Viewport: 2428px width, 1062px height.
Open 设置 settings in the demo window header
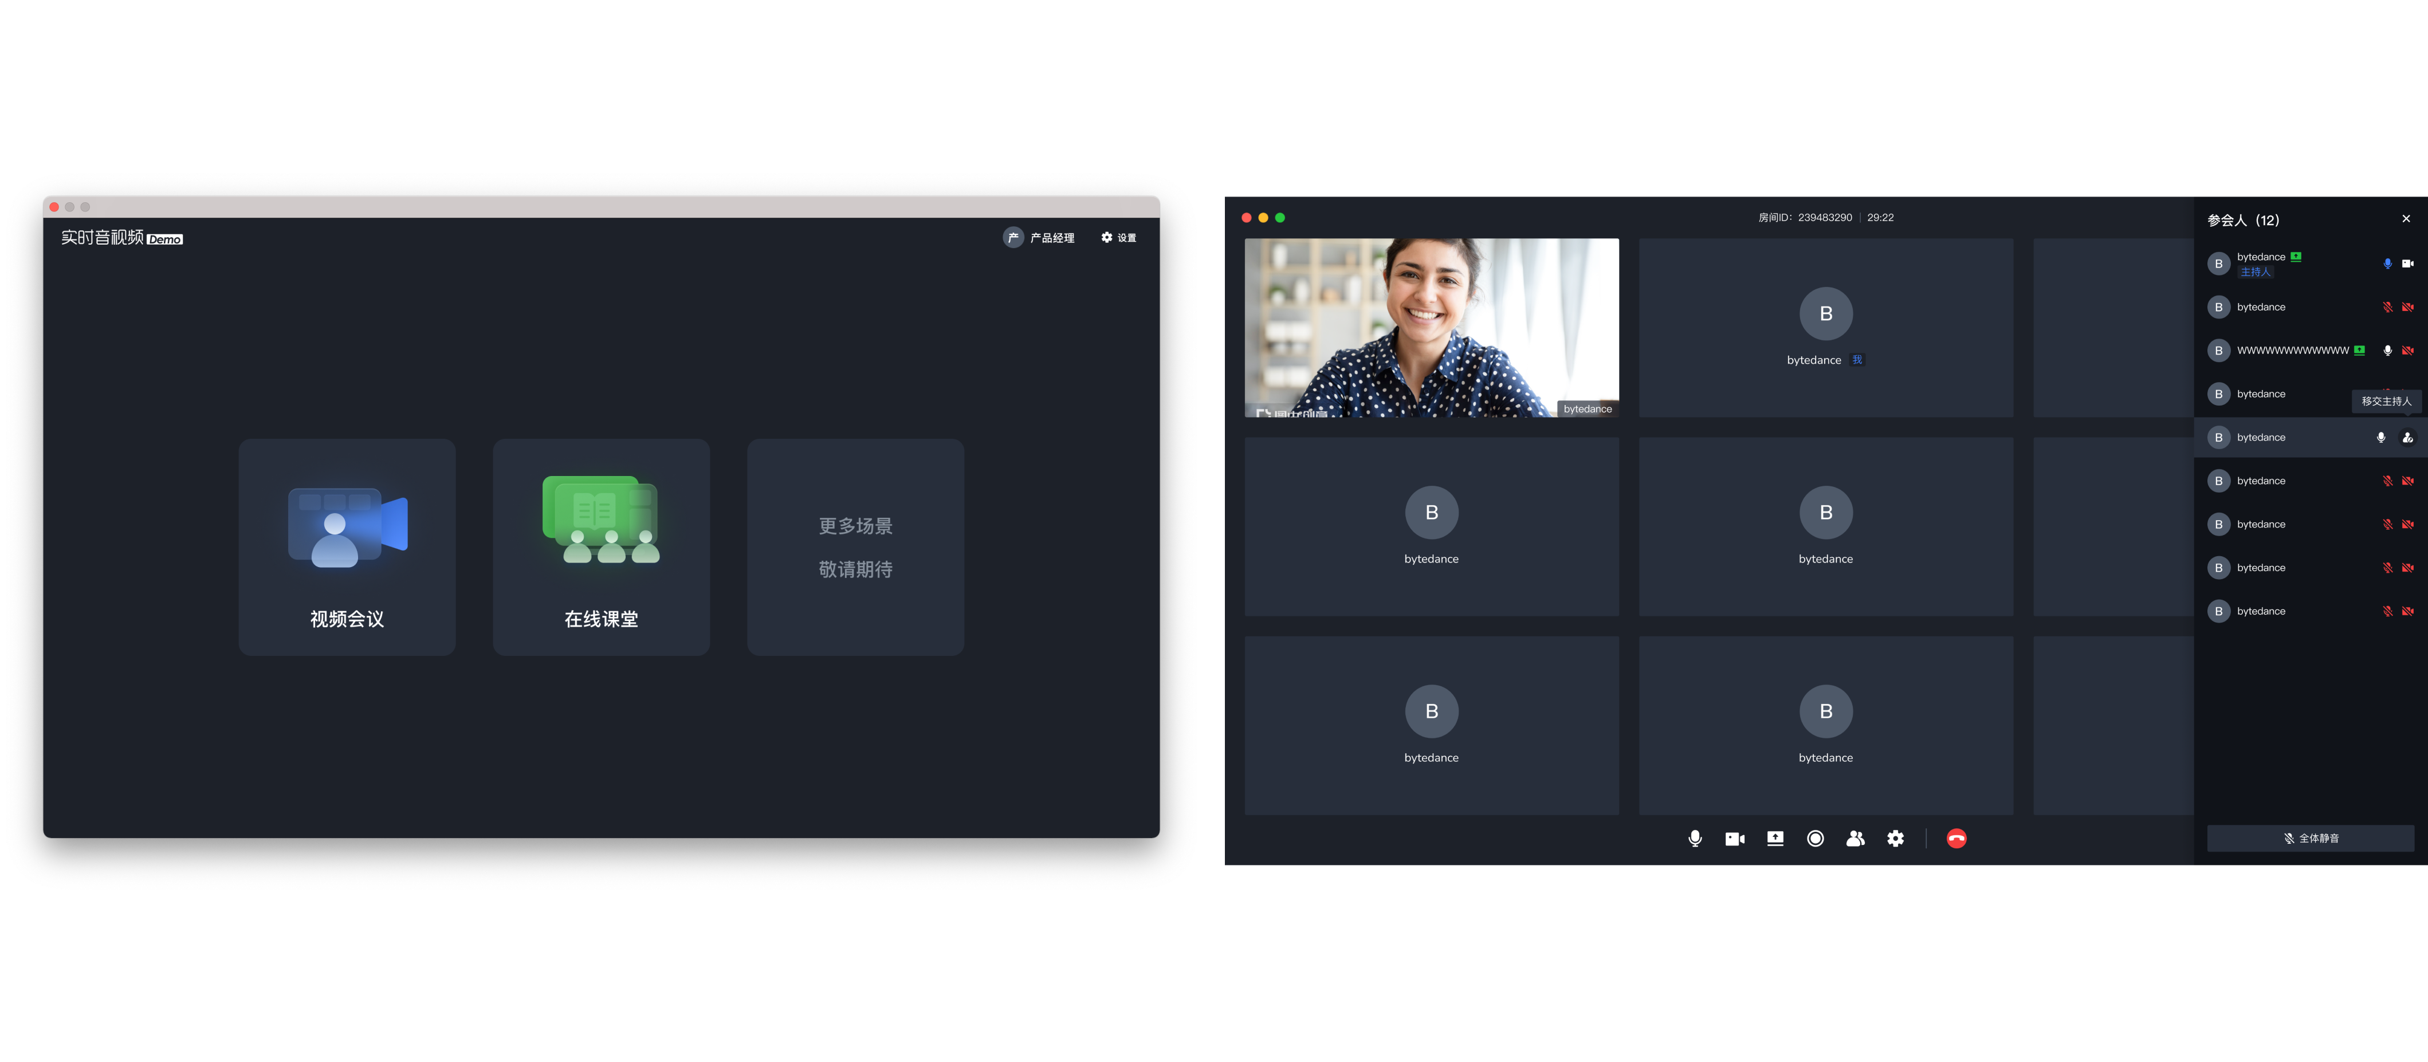click(1119, 238)
